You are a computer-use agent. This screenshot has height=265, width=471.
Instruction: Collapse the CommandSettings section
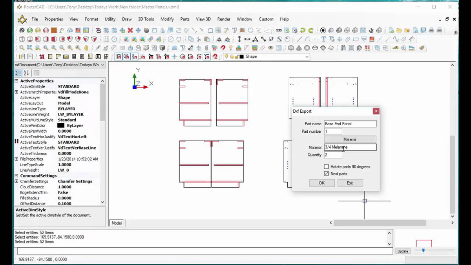16,176
